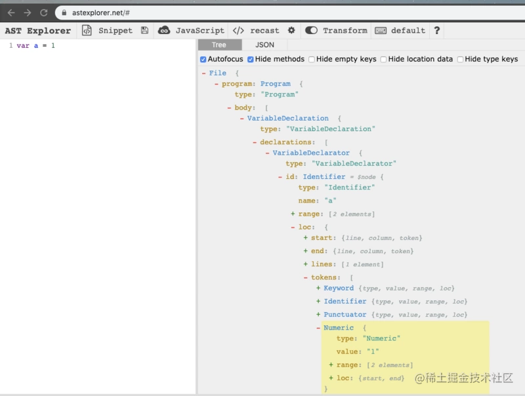This screenshot has width=525, height=396.
Task: Reload the astexplorer.net page
Action: click(44, 12)
